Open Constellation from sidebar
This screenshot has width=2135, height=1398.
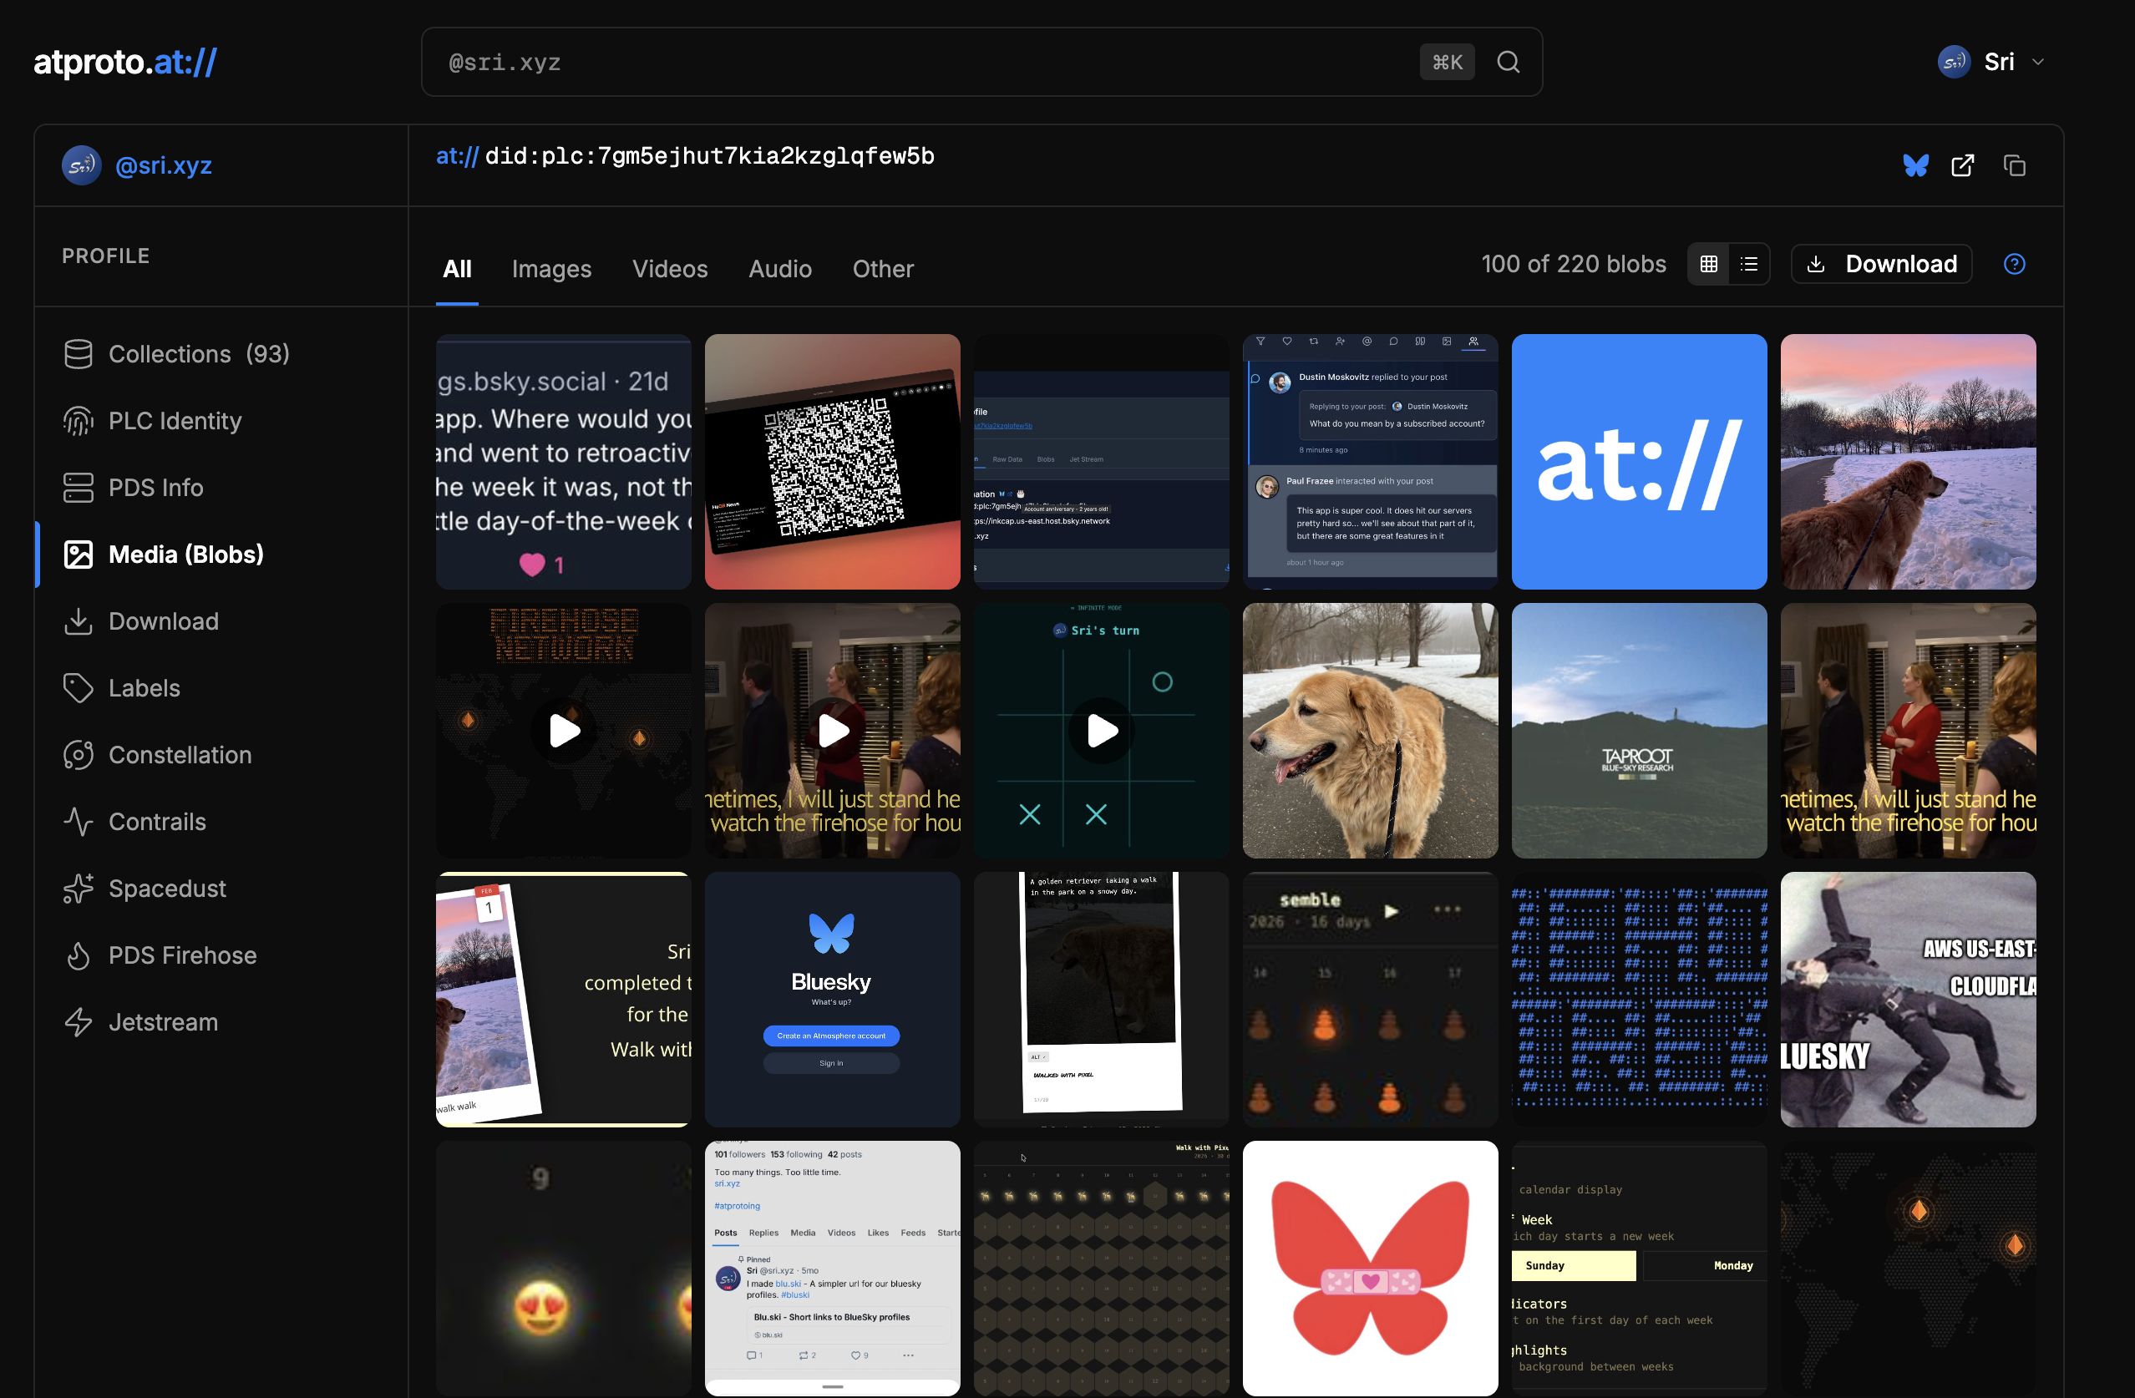180,755
